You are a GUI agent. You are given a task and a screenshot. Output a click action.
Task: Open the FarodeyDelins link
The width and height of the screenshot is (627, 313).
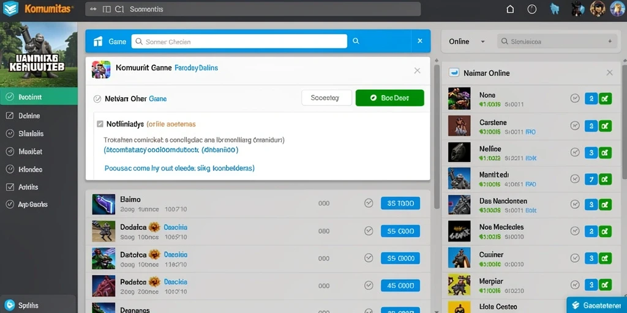(197, 68)
